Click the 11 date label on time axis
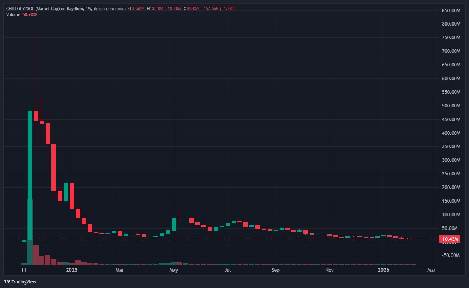 [x=23, y=270]
